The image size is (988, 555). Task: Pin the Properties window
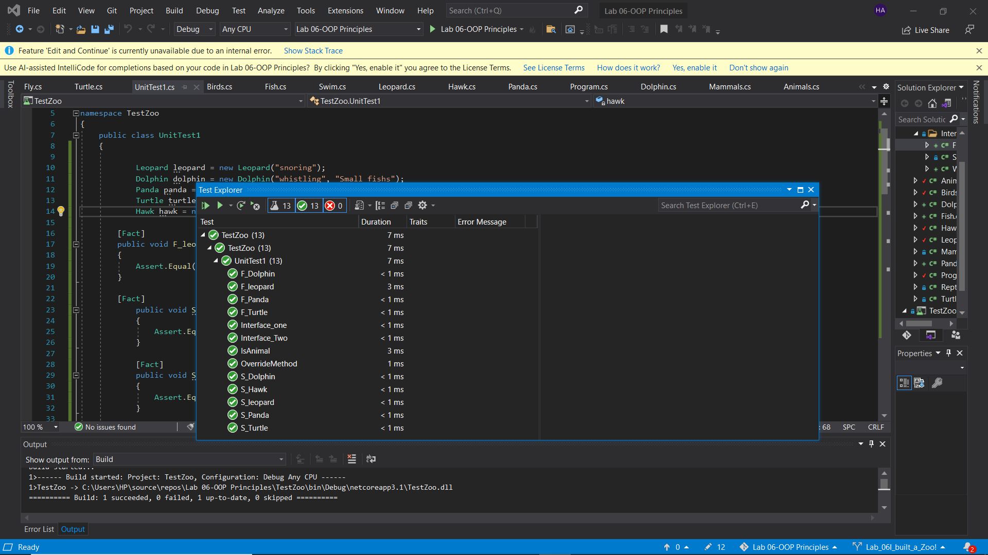tap(948, 353)
